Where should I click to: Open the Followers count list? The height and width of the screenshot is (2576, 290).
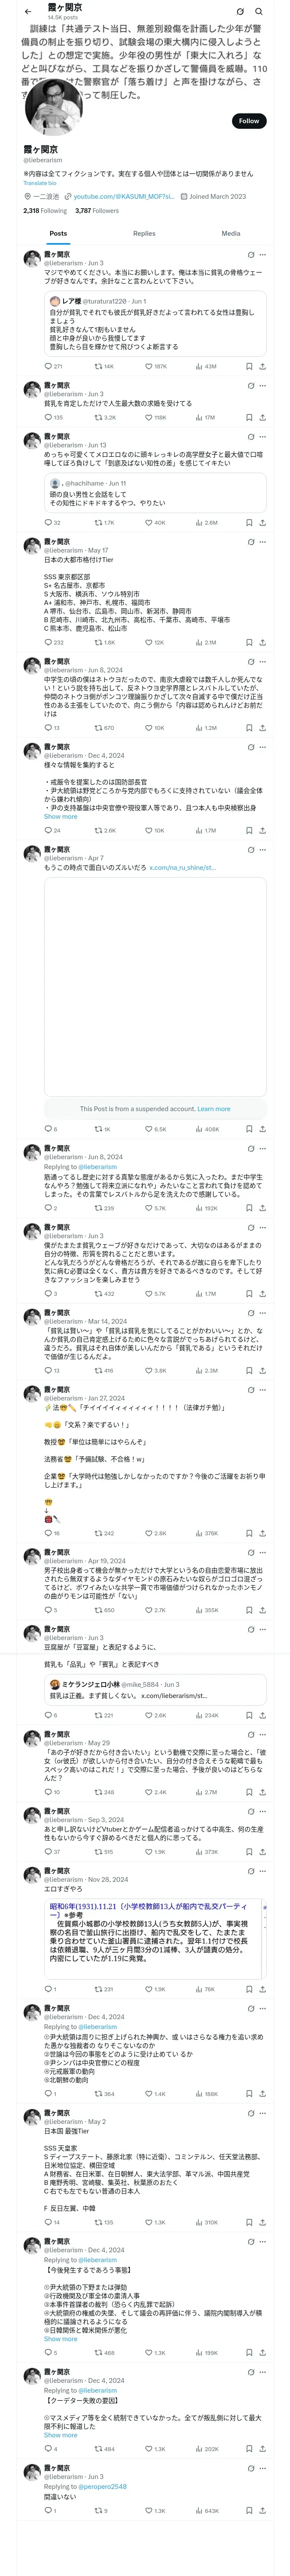pyautogui.click(x=97, y=211)
